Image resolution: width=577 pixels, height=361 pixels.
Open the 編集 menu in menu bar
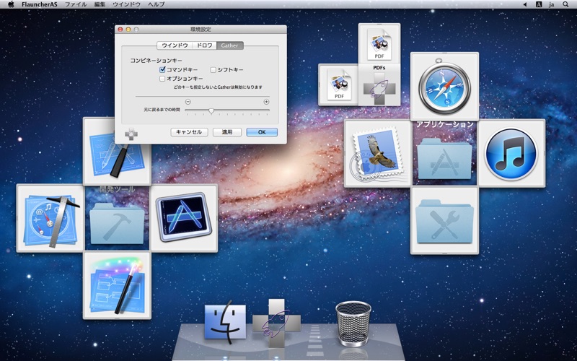[100, 4]
